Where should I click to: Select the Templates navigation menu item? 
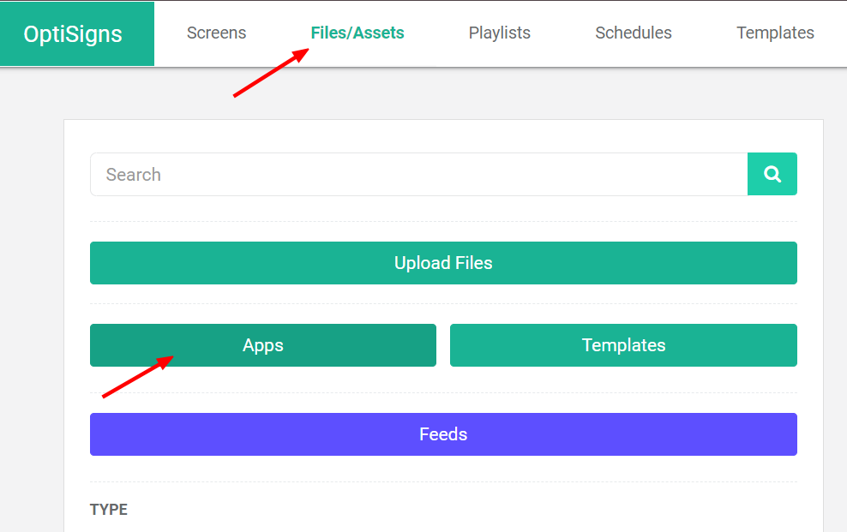coord(774,33)
